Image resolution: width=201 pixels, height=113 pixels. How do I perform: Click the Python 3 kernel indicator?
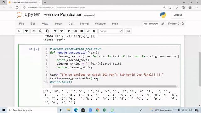click(x=176, y=24)
